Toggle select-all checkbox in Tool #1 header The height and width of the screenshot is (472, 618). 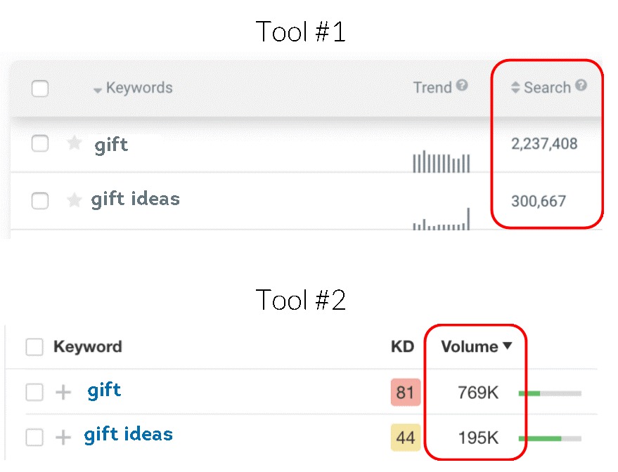coord(40,88)
